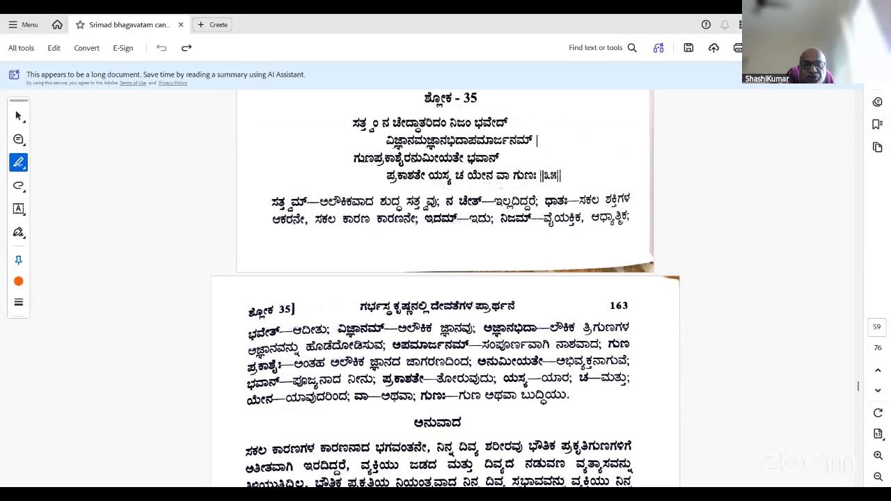Open the Convert menu item
This screenshot has height=501, width=891.
86,48
